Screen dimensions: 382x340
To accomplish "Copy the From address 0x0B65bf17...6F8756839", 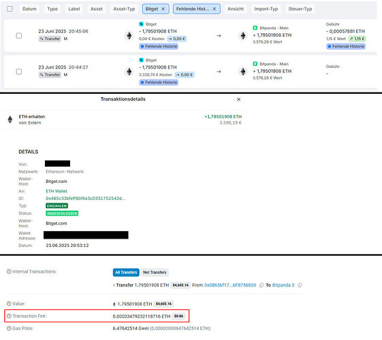I will point(261,285).
